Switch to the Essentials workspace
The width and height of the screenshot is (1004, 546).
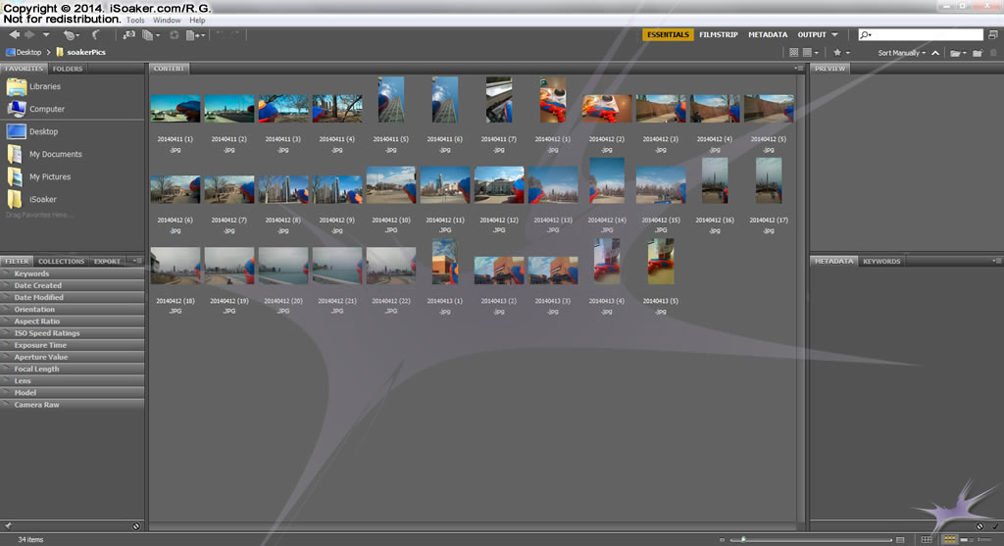click(668, 34)
